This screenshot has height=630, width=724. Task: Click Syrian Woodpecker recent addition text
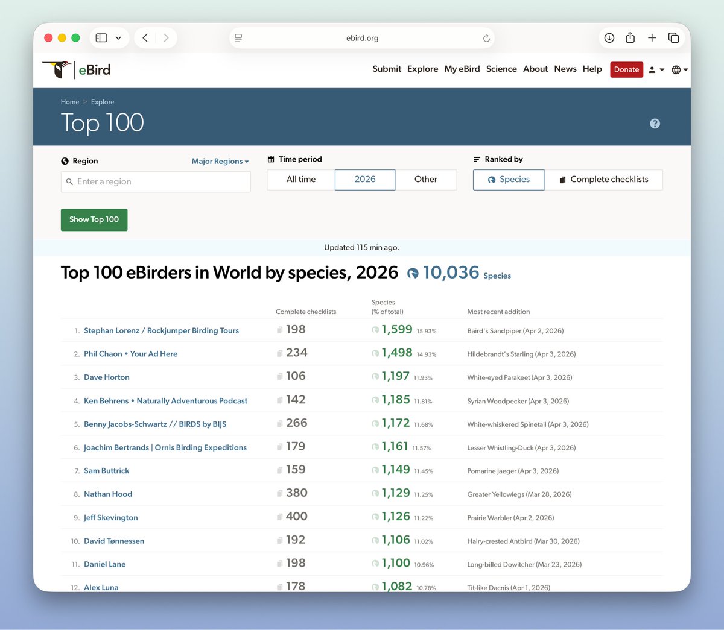518,402
